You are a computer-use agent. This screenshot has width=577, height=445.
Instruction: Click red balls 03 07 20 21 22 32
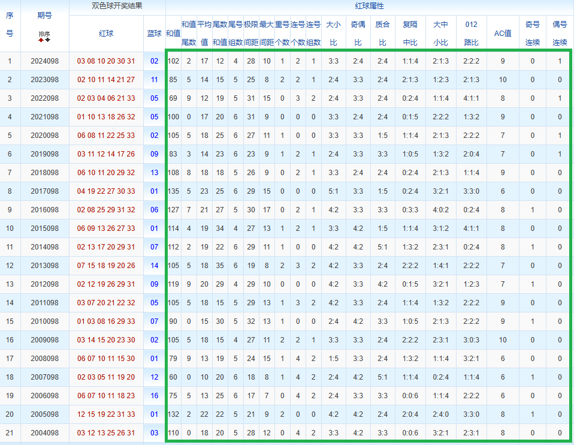coord(106,303)
